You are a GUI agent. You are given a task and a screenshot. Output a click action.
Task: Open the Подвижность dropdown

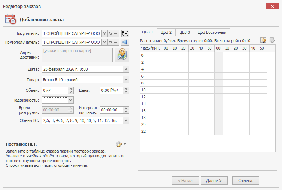[71, 100]
